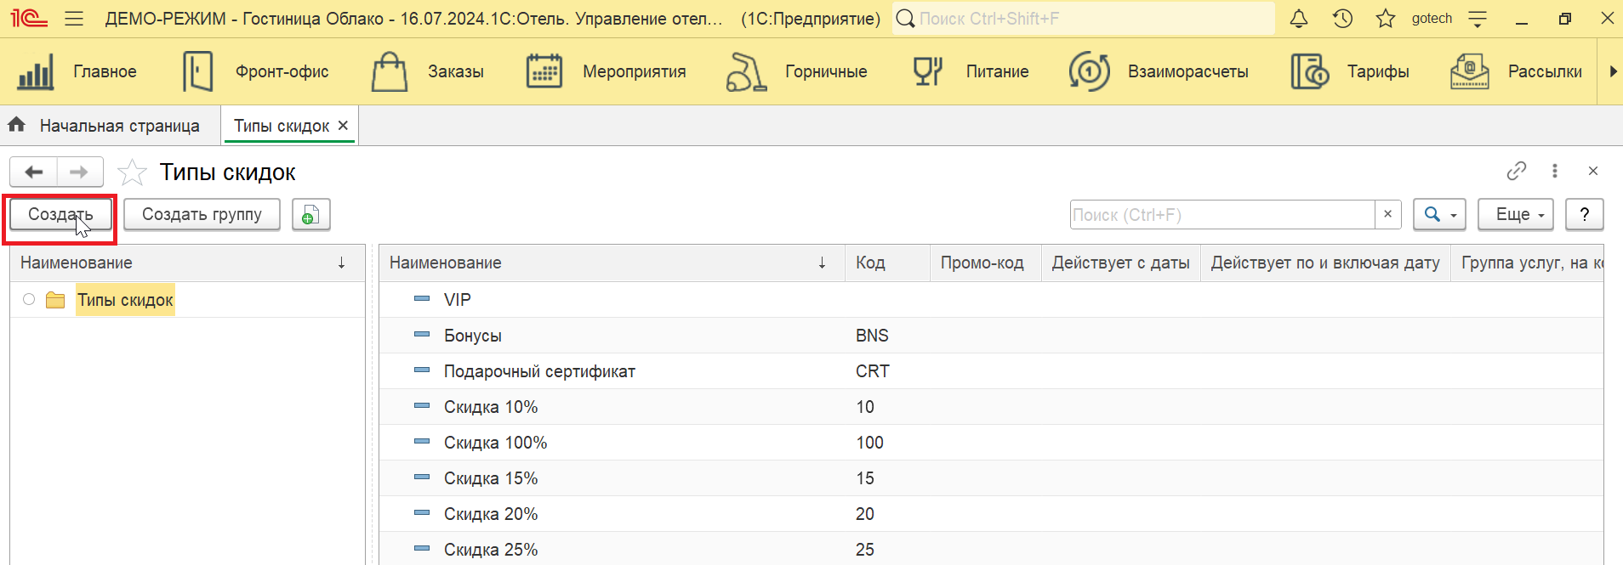Image resolution: width=1623 pixels, height=565 pixels.
Task: Go back with the left arrow button
Action: (33, 172)
